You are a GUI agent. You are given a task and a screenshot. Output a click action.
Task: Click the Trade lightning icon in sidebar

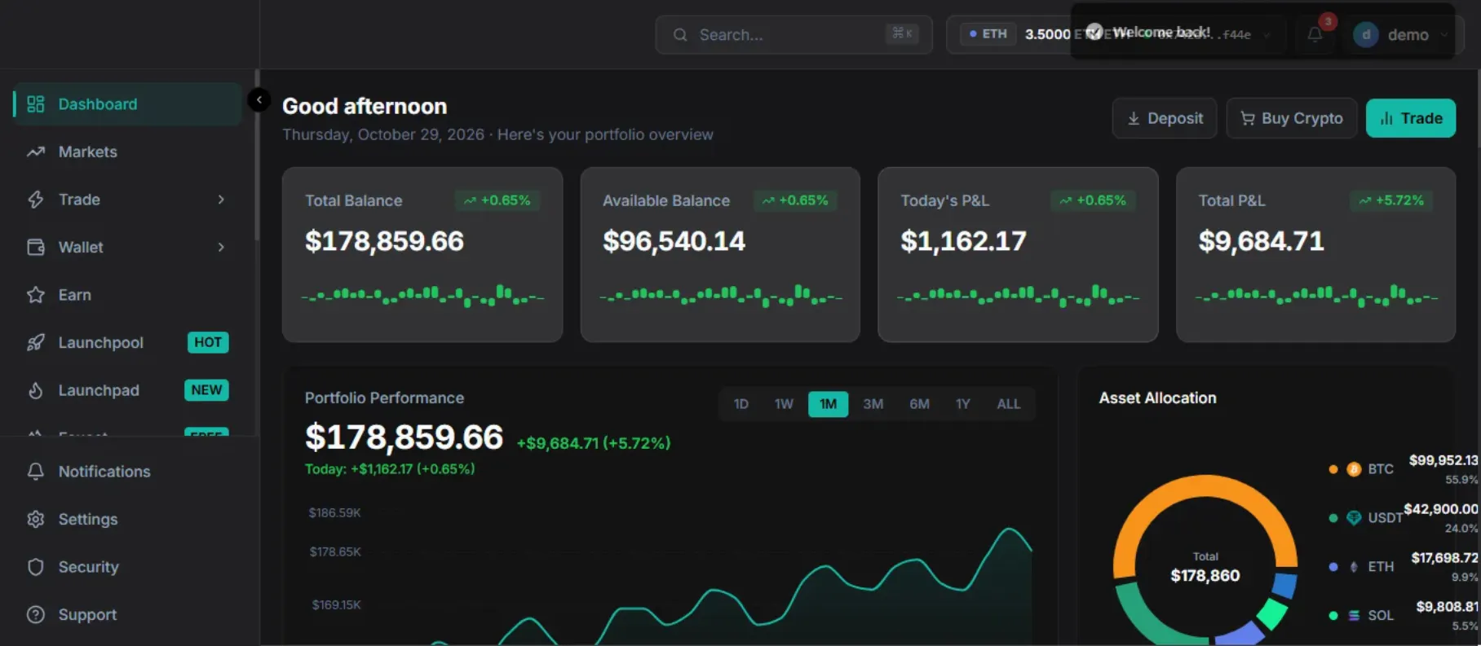[35, 200]
